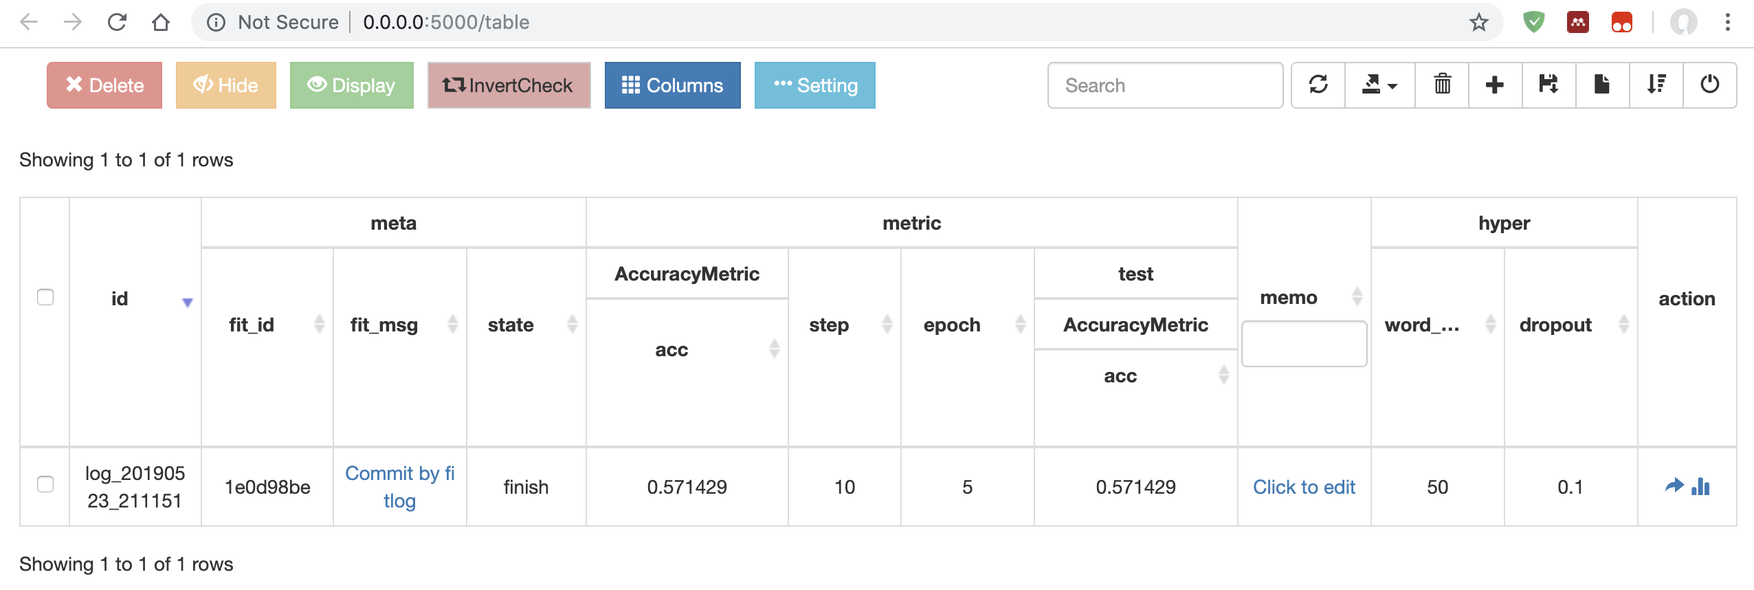
Task: Open the 'Commit by fitlog' link
Action: 399,487
